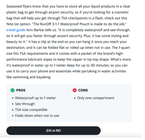Click the green checkmark PROS icon
This screenshot has width=145, height=140.
pos(13,90)
